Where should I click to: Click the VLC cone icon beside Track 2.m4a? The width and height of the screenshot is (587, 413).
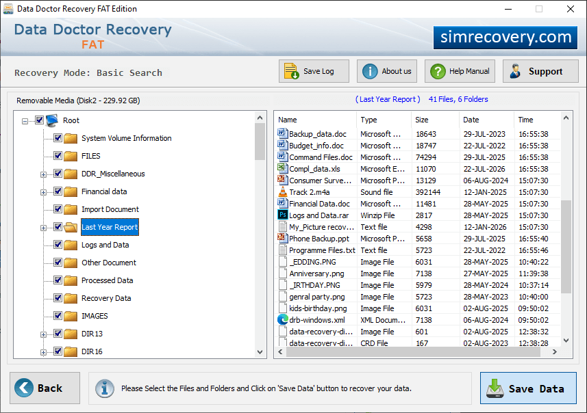[283, 191]
